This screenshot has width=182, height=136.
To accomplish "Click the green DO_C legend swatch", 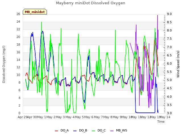I will coord(93,131).
